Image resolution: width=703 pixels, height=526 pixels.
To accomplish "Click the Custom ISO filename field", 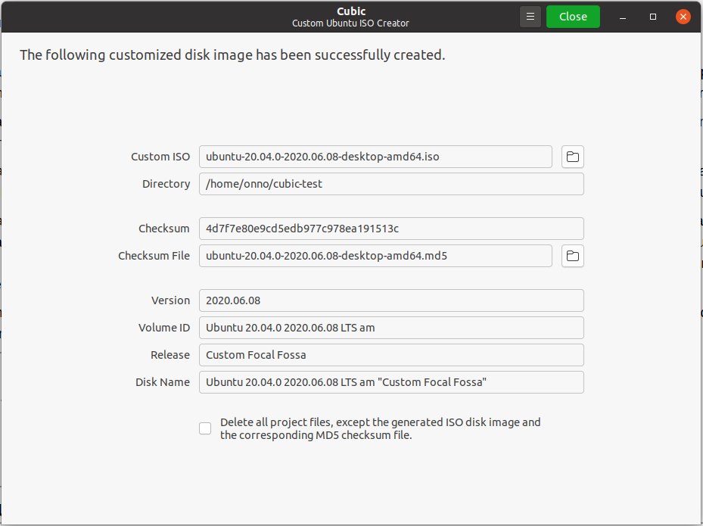I will 375,157.
